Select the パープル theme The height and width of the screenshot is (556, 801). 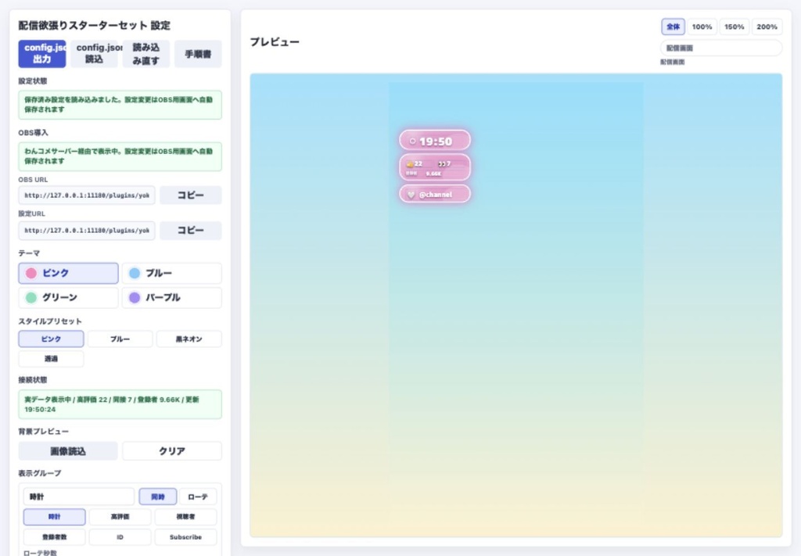pyautogui.click(x=171, y=298)
